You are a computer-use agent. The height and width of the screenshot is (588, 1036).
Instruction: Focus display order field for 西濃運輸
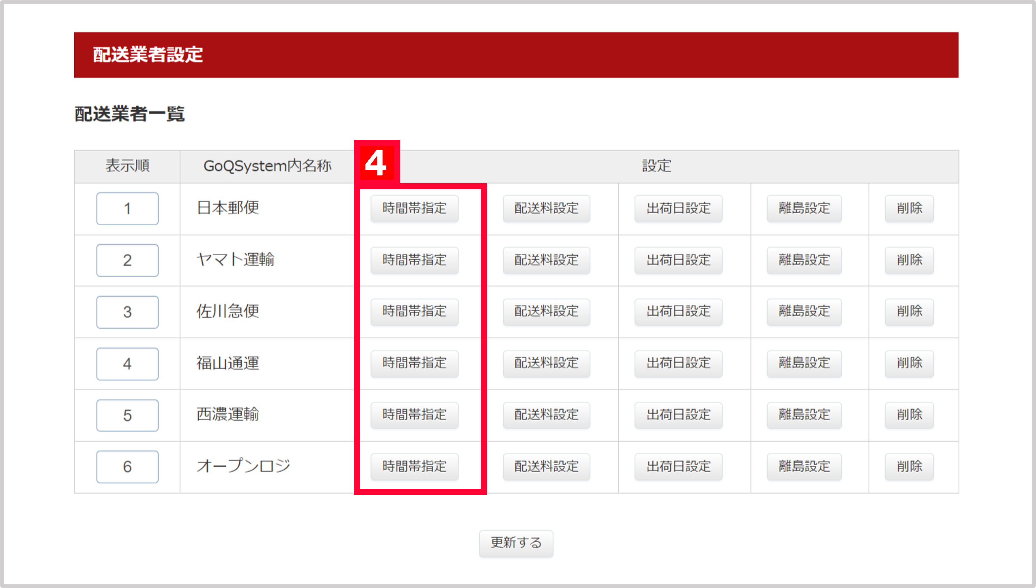coord(127,416)
